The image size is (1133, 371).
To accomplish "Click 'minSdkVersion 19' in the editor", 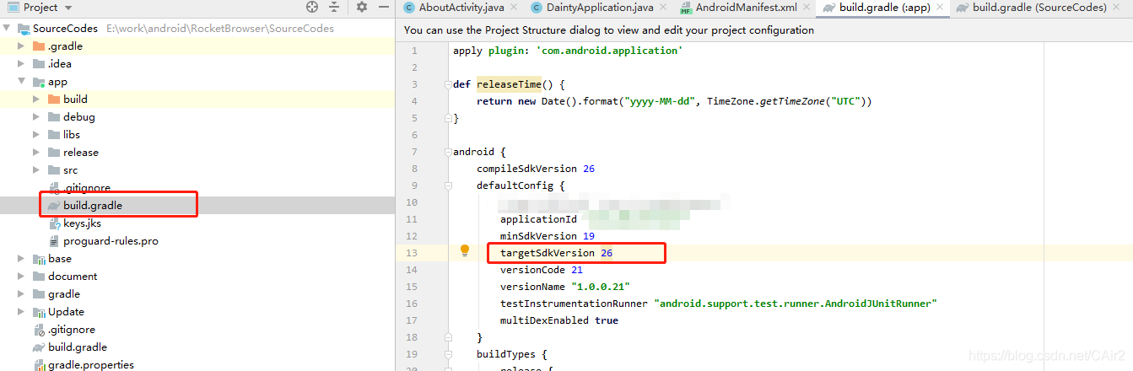I will pyautogui.click(x=548, y=236).
